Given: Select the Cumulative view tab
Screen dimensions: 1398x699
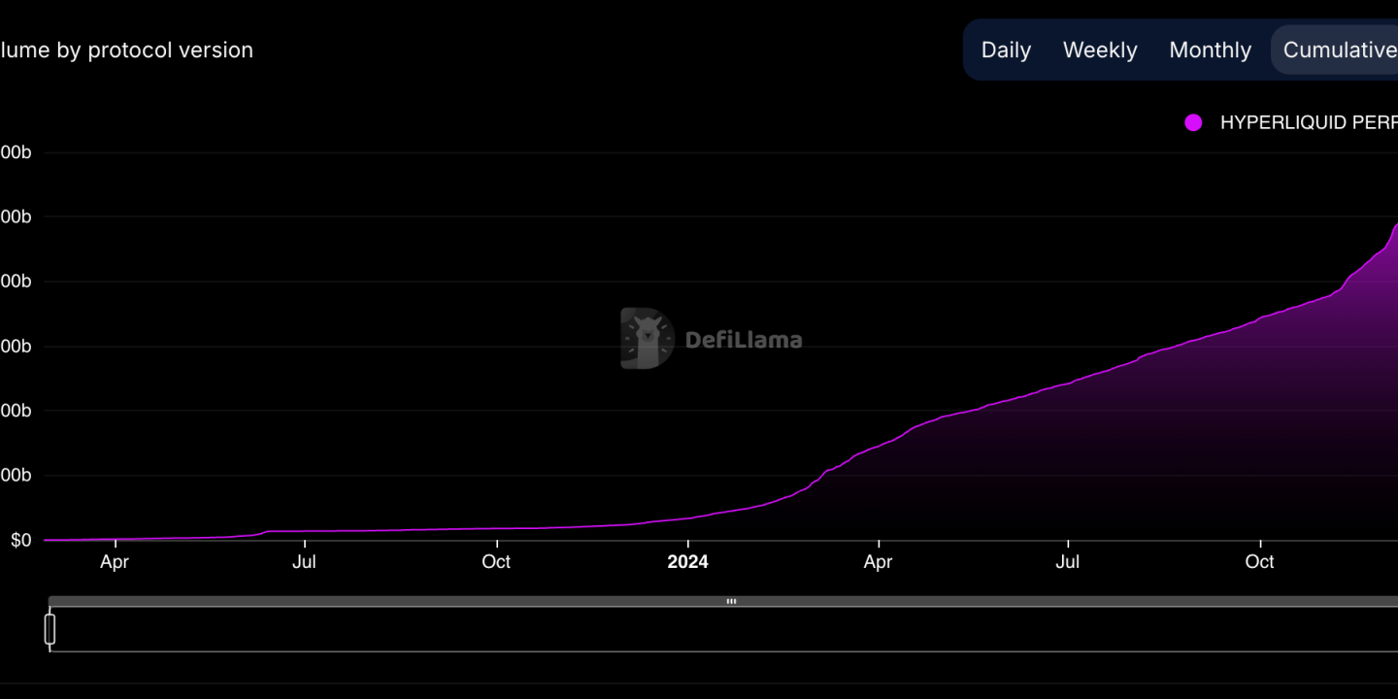Looking at the screenshot, I should tap(1336, 50).
